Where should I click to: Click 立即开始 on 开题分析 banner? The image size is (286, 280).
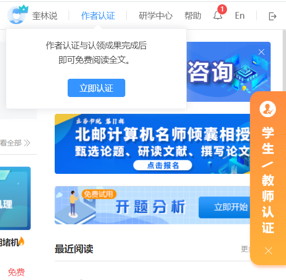[225, 207]
